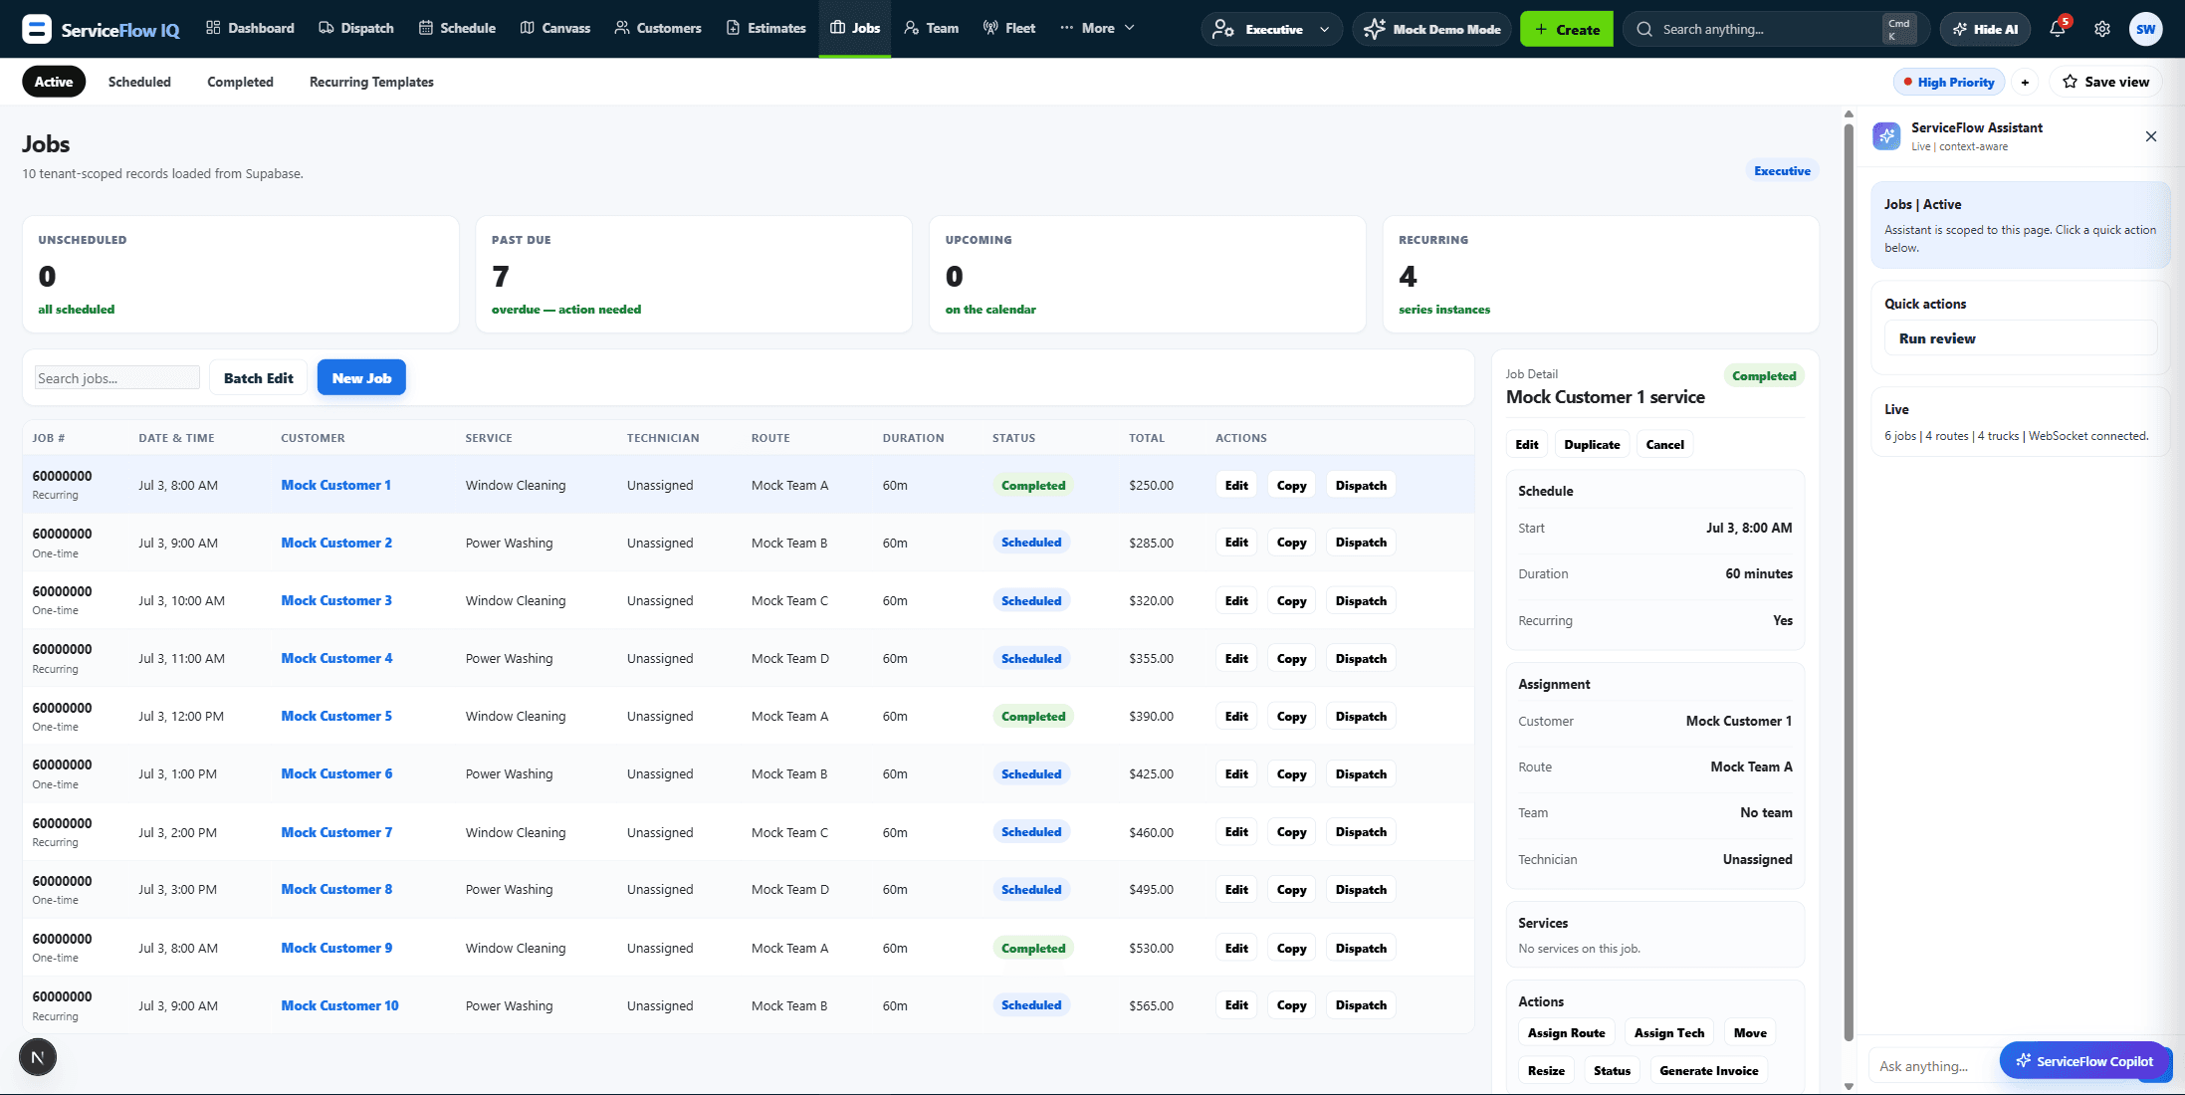The width and height of the screenshot is (2185, 1095).
Task: Open the settings gear
Action: click(2102, 29)
